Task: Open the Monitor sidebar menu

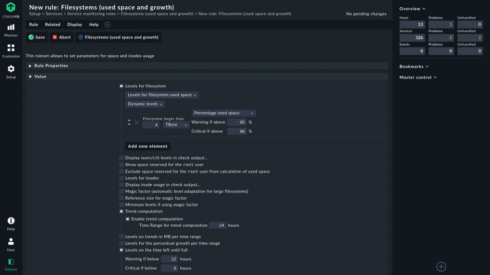Action: tap(11, 30)
